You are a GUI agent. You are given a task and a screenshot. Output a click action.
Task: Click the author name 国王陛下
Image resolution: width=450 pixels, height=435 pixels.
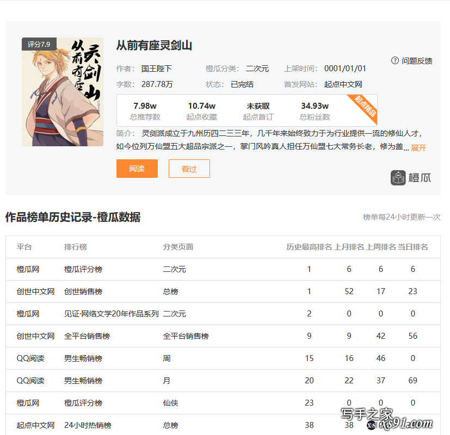(x=157, y=69)
